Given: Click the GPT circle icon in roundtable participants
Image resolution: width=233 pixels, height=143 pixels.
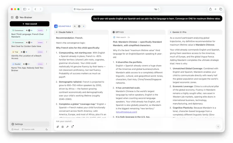Looking at the screenshot, I should point(79,26).
